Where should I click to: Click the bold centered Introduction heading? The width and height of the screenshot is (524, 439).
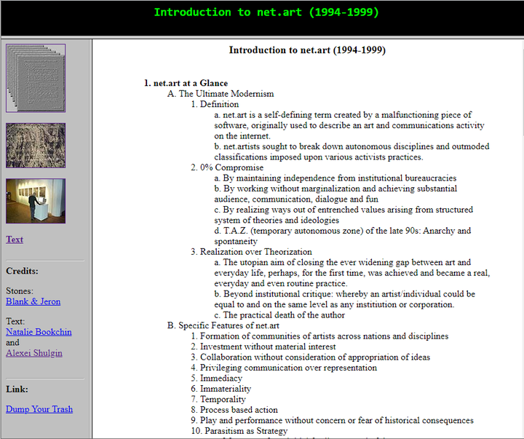307,50
